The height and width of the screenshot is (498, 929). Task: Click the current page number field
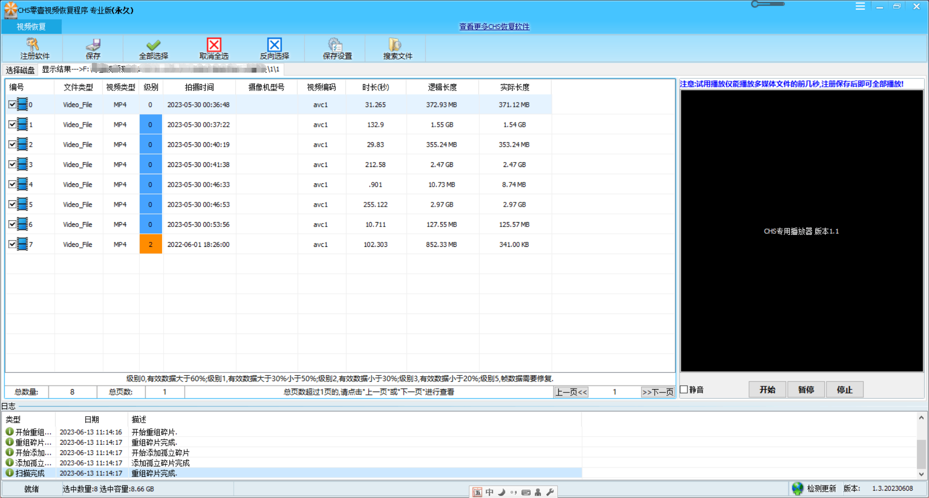[x=614, y=392]
